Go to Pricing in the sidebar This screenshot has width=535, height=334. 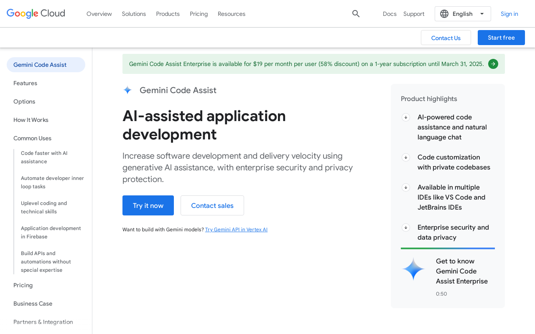coord(23,285)
